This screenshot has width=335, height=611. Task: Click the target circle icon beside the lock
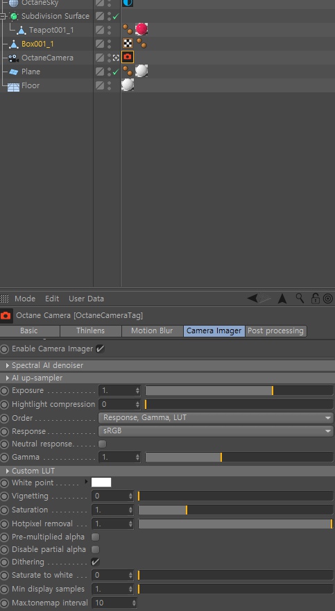(x=328, y=299)
